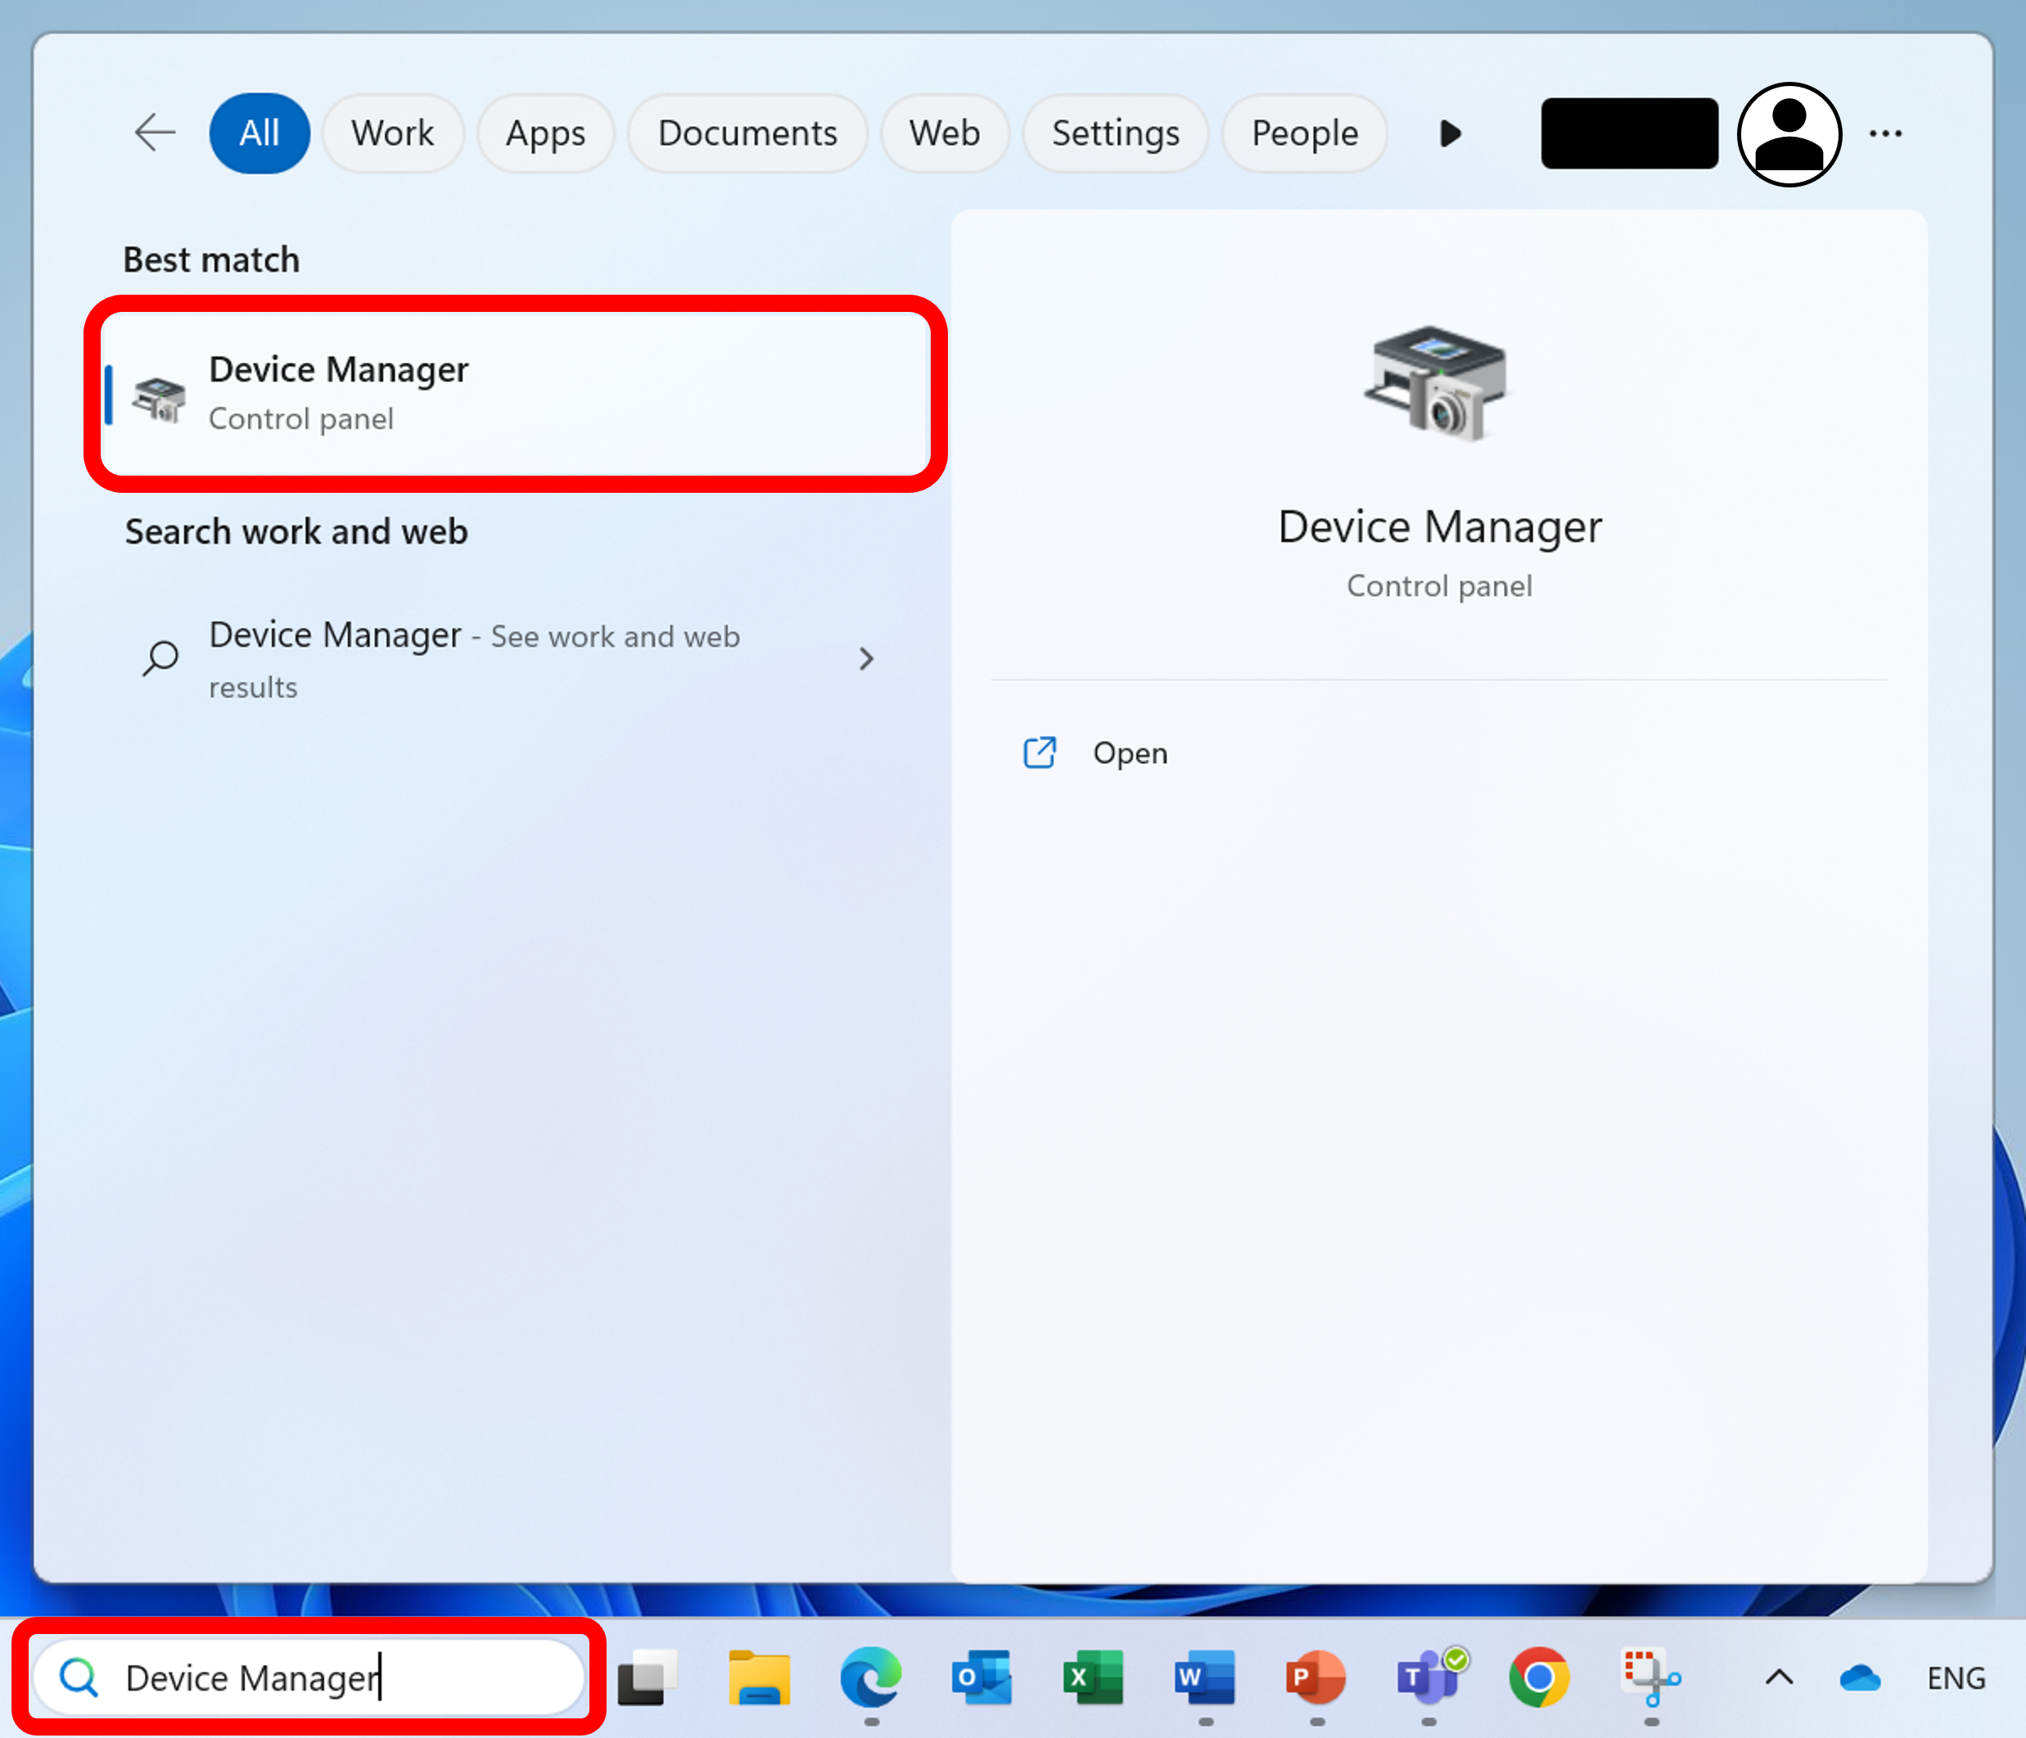This screenshot has height=1738, width=2026.
Task: Switch to the Settings filter tab
Action: 1115,133
